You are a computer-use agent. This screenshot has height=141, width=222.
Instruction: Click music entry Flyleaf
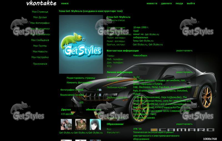coord(137,94)
